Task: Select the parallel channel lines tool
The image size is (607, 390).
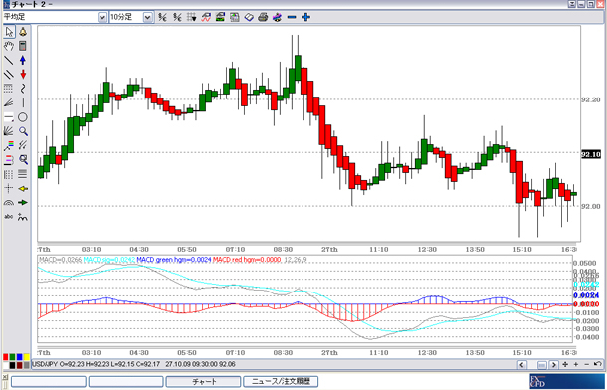Action: 9,75
